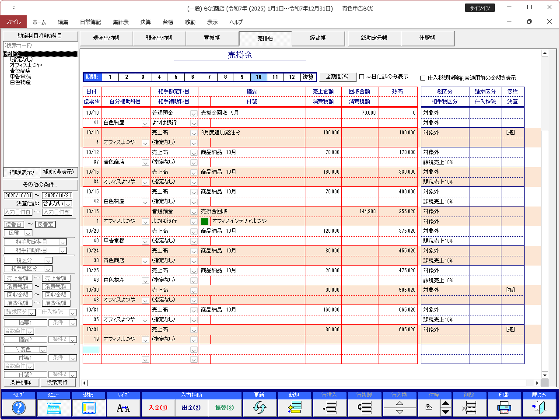Image resolution: width=560 pixels, height=420 pixels.
Task: Create new entry with 新規 icon
Action: [x=294, y=408]
